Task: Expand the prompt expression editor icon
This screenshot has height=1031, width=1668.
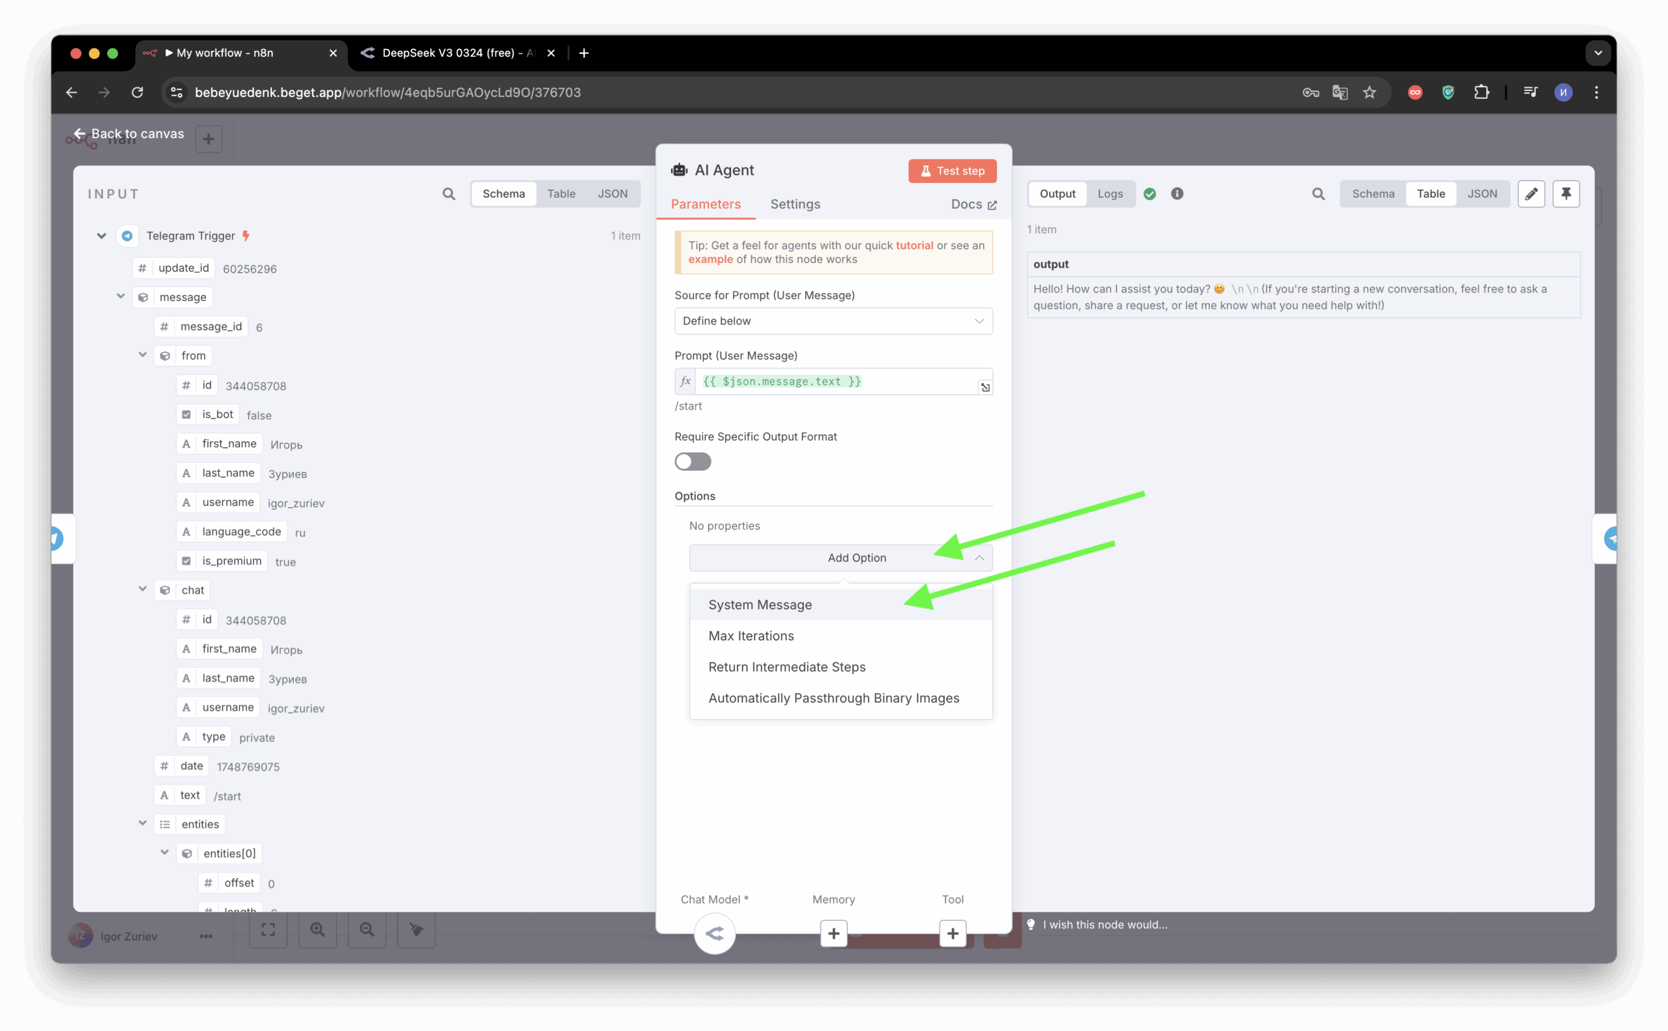Action: pos(985,388)
